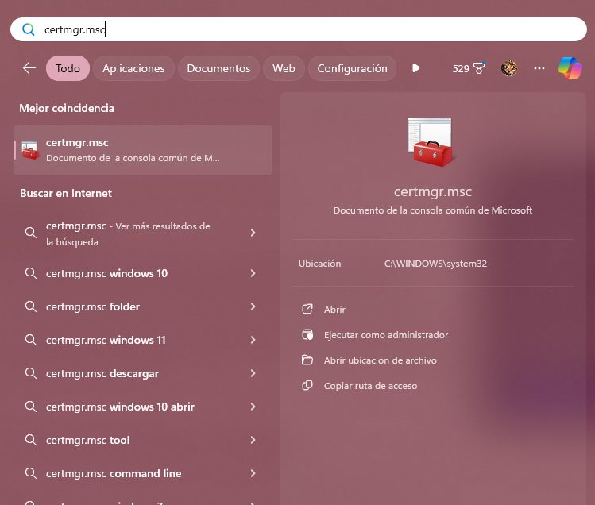595x505 pixels.
Task: Expand chevron of 'certmgr.msc descargar'
Action: pos(253,373)
